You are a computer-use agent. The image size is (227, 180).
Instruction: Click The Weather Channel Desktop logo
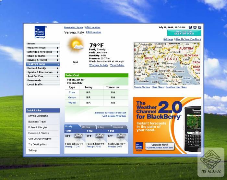coord(40,32)
